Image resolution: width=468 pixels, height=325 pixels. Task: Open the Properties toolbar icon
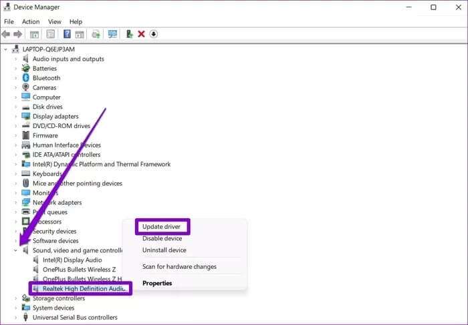(51, 34)
